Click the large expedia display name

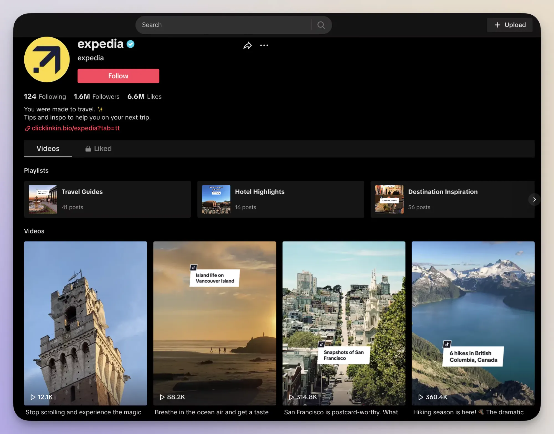[101, 44]
